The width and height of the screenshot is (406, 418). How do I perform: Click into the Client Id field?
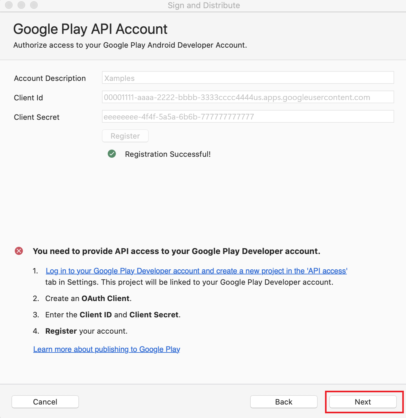pos(248,97)
